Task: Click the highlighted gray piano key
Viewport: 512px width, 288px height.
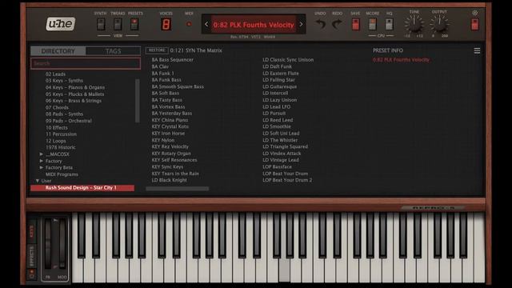Action: [x=284, y=270]
